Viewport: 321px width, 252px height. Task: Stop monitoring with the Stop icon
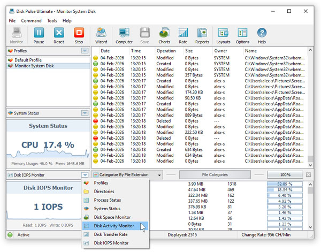(79, 35)
